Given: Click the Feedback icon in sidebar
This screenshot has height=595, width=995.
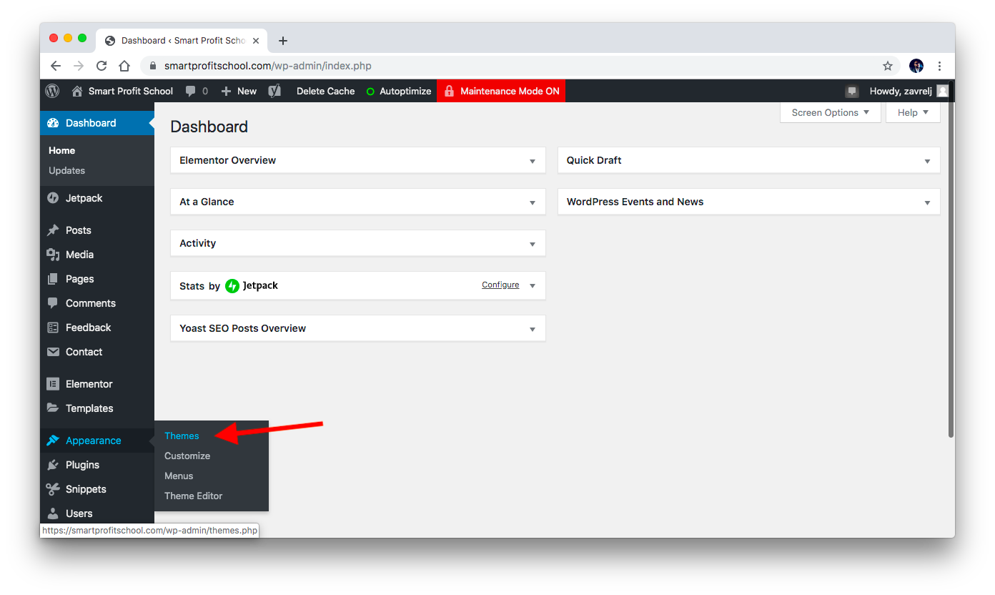Looking at the screenshot, I should tap(53, 328).
